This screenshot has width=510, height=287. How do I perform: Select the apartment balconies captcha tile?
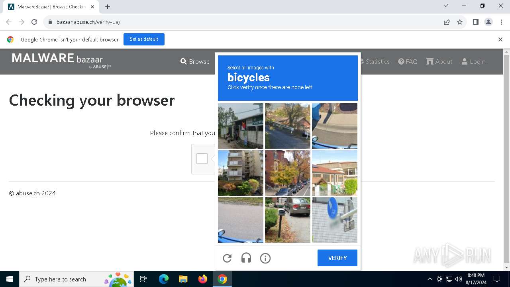point(241,173)
